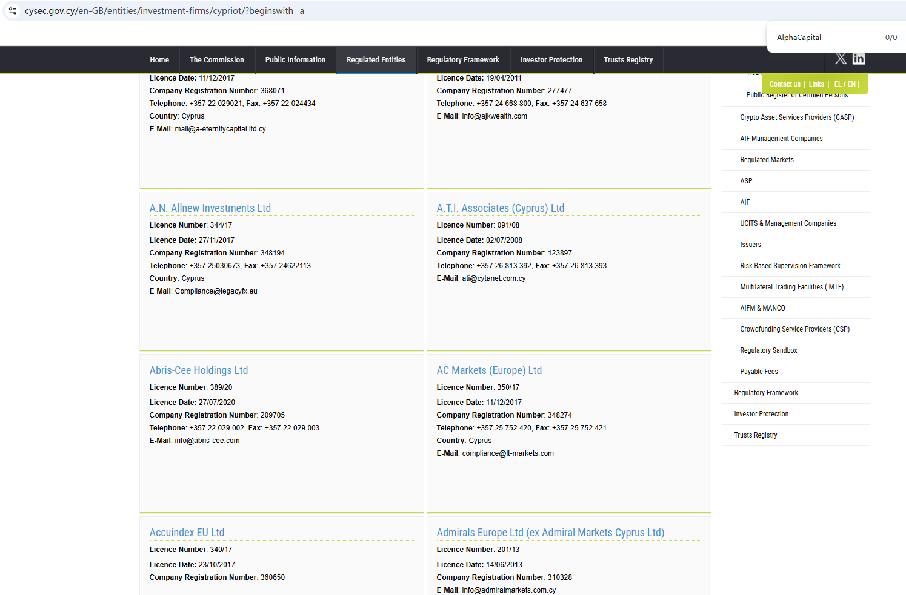
Task: Open Admirals Europe Ltd company page
Action: pos(550,533)
